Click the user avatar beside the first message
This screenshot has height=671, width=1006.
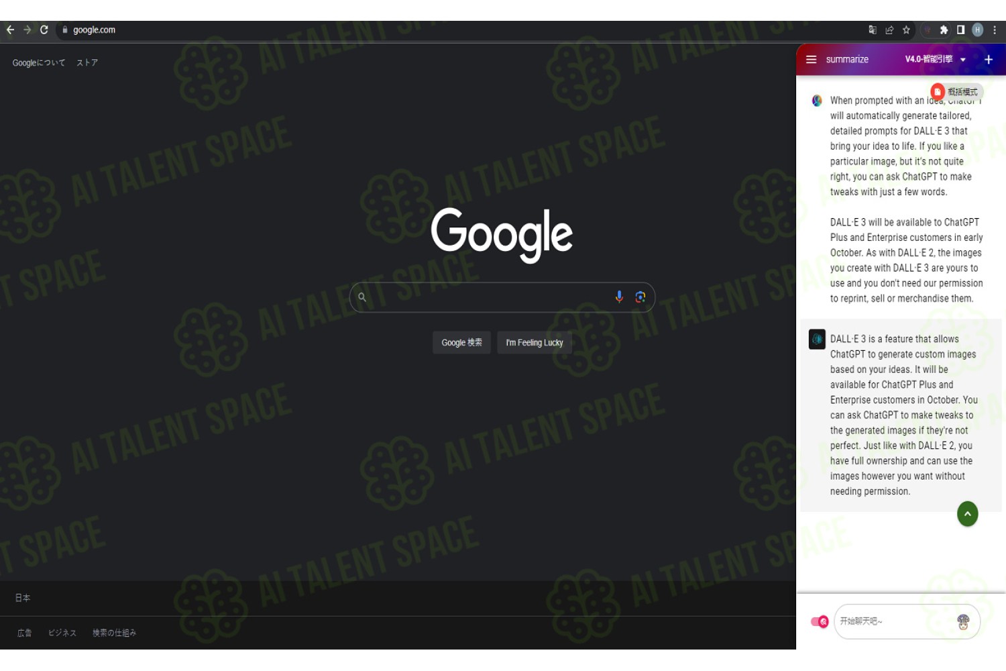click(817, 101)
